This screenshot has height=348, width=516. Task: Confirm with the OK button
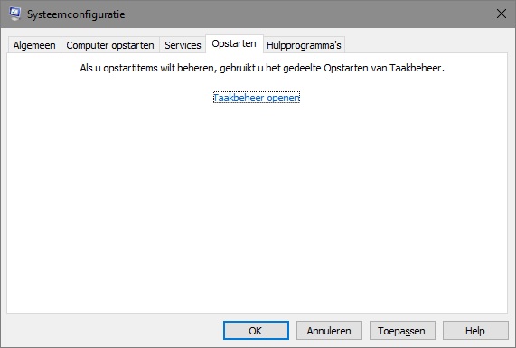[x=256, y=330]
